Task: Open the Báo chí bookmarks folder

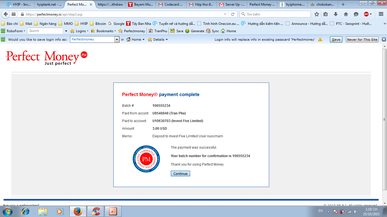Action: click(10, 24)
